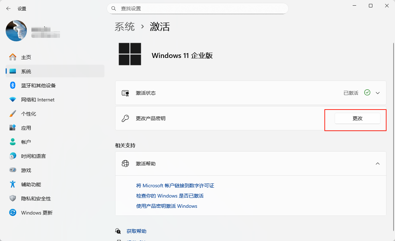
Task: Click link 检查你的 Windows 是否已激活
Action: pyautogui.click(x=170, y=196)
